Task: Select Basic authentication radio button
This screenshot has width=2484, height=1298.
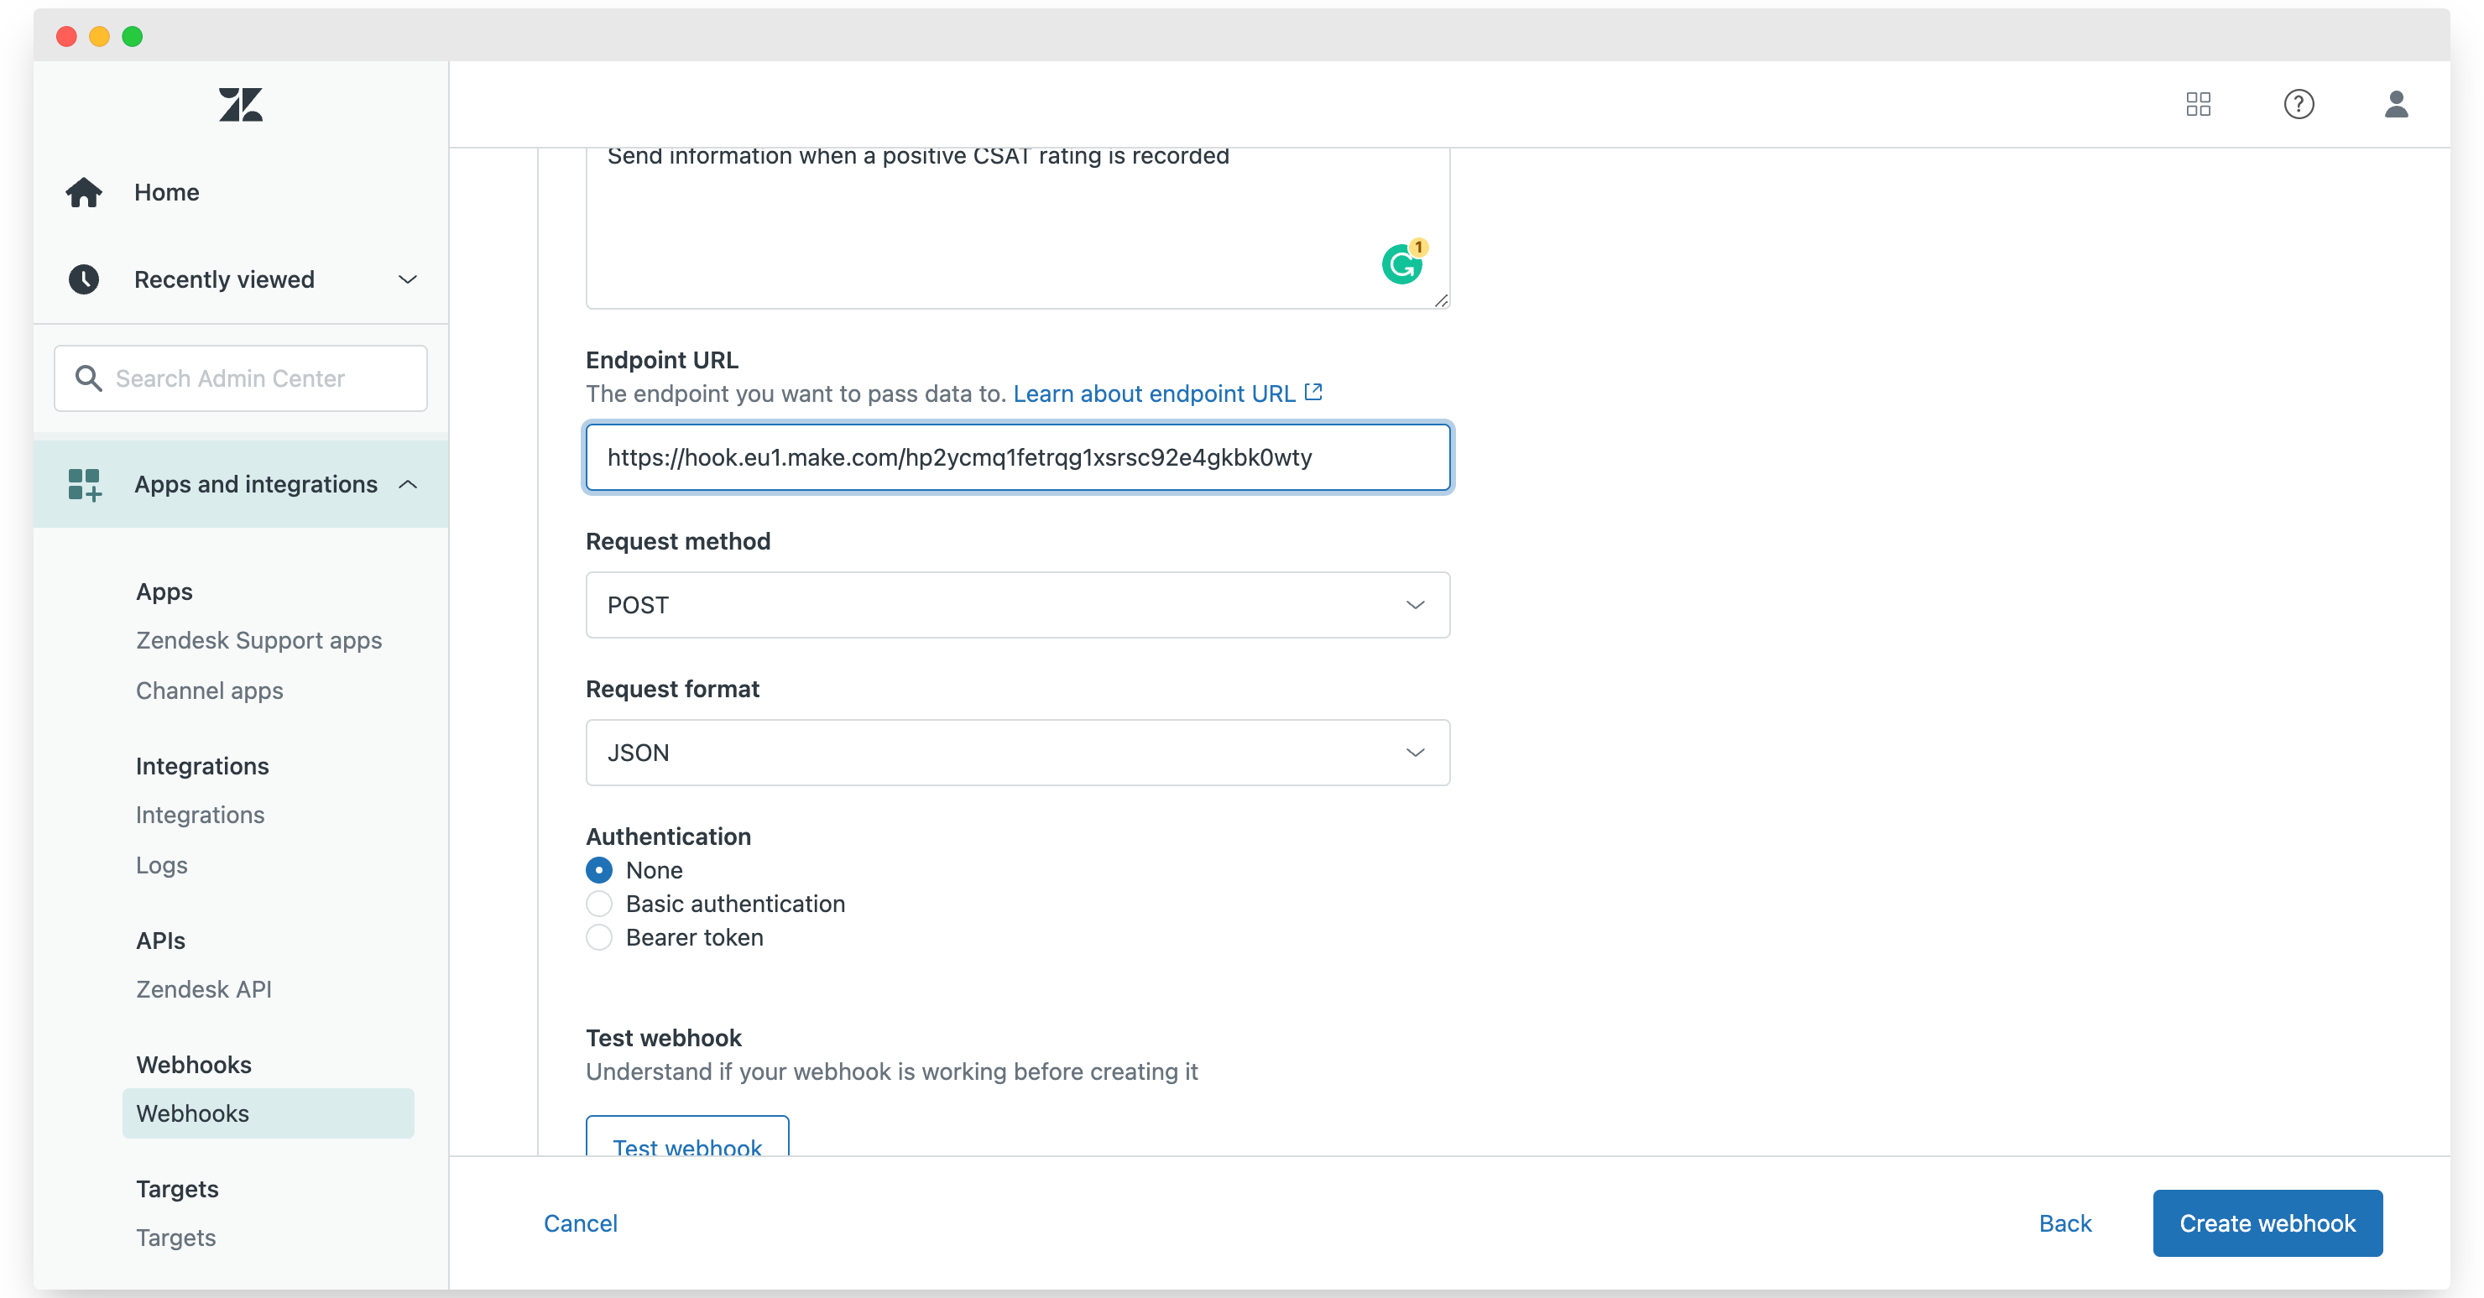Action: click(599, 904)
